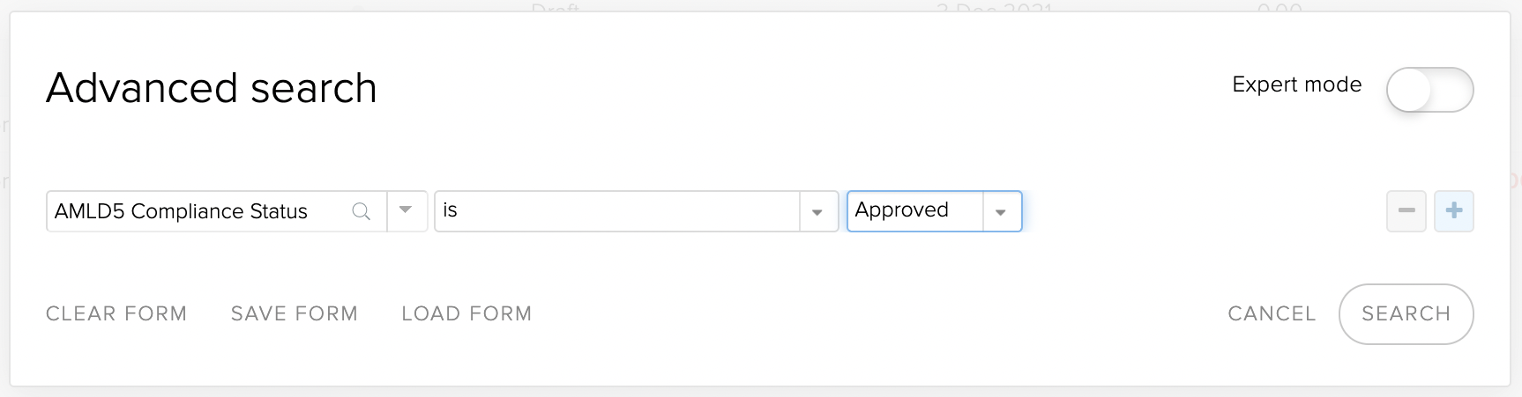Add a new criterion with plus button
1522x397 pixels.
1454,211
